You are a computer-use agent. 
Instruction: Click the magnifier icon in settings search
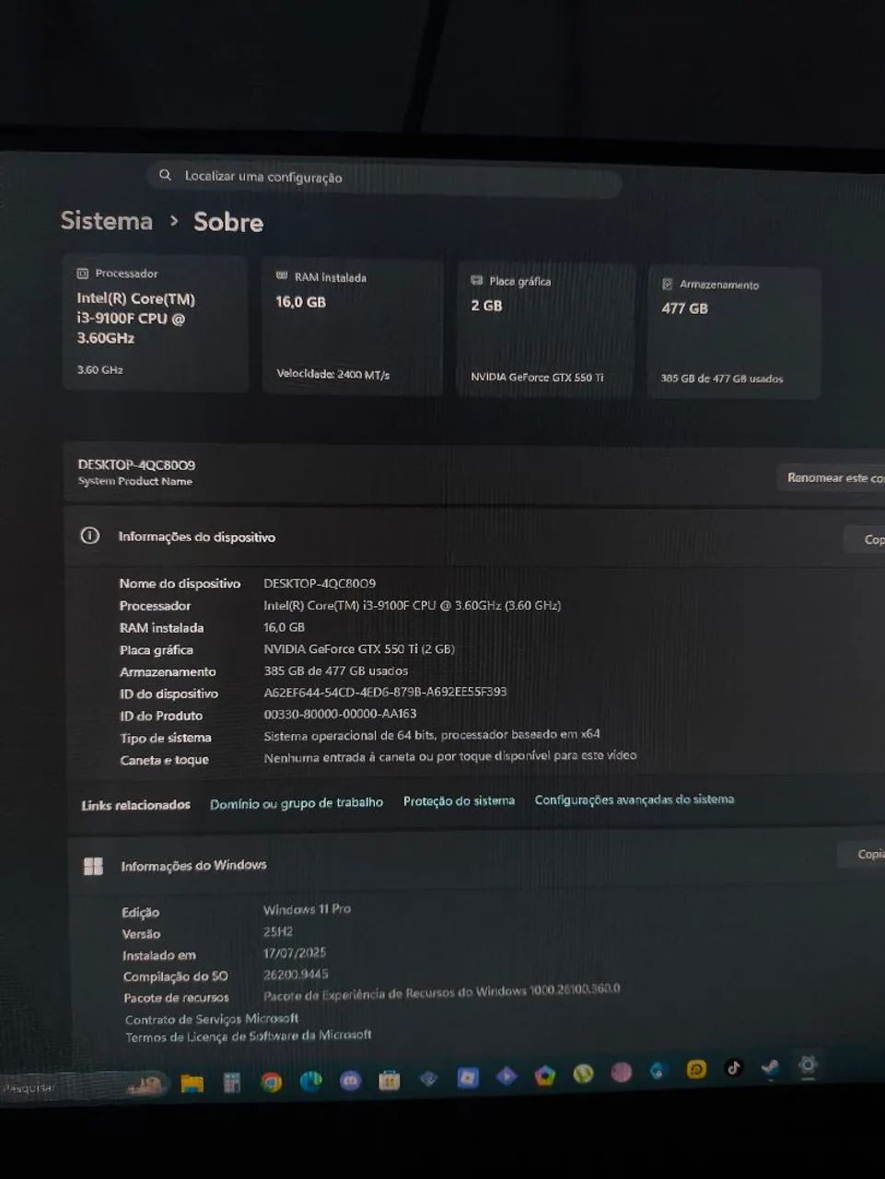pos(166,174)
